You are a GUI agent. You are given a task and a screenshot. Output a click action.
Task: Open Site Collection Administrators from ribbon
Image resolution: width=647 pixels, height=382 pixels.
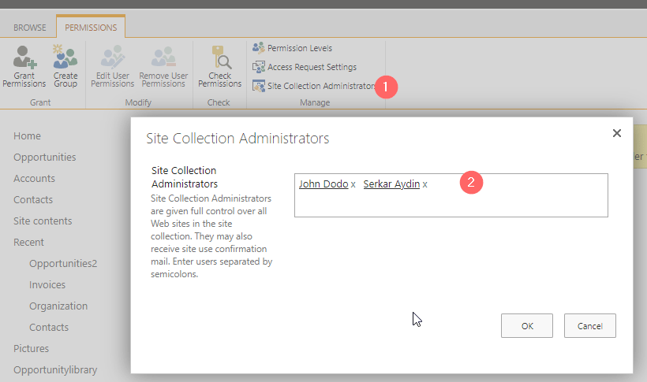(x=321, y=86)
